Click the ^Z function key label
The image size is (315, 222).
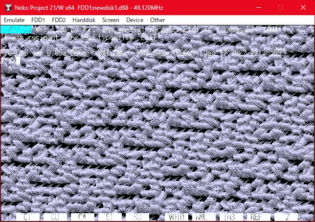pos(286,217)
